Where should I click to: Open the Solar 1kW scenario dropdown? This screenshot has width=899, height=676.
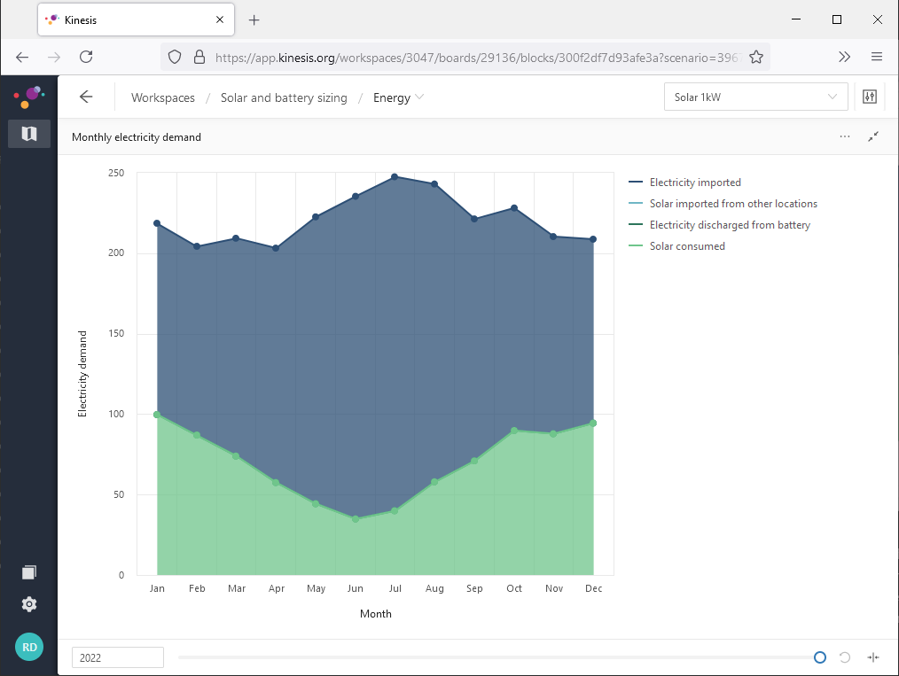[755, 97]
